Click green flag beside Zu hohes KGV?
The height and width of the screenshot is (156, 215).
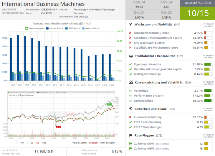point(130,149)
